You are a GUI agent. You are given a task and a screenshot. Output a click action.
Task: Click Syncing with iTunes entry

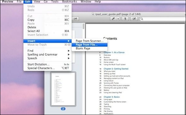(x=111, y=83)
